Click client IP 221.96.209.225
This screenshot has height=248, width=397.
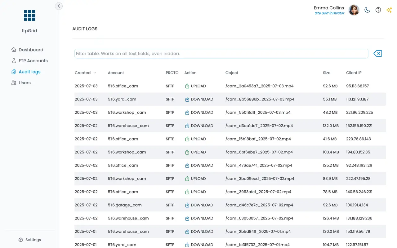[359, 113]
